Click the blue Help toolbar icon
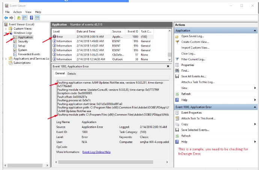Viewport: 259px width, 170px height. coord(32,18)
